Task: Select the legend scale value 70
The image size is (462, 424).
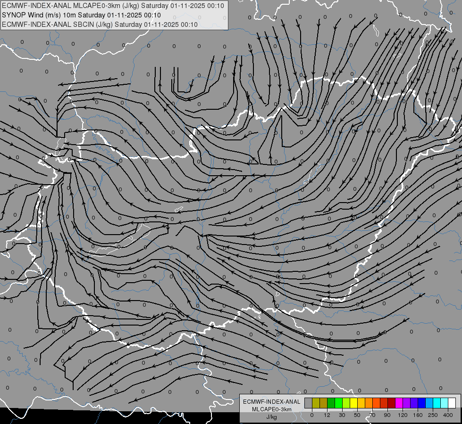Action: coord(372,415)
